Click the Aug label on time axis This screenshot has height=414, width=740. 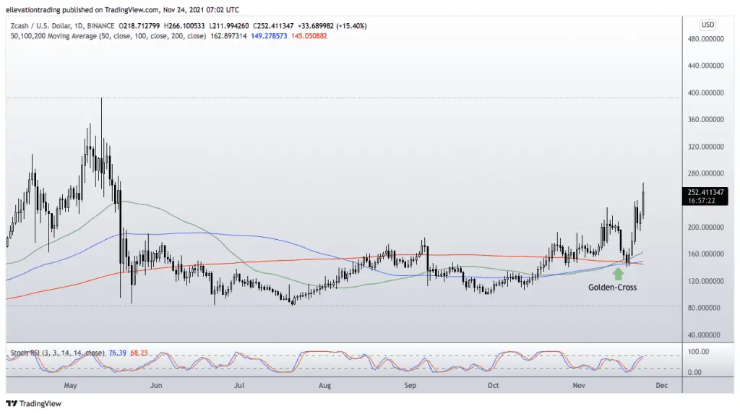coord(324,385)
